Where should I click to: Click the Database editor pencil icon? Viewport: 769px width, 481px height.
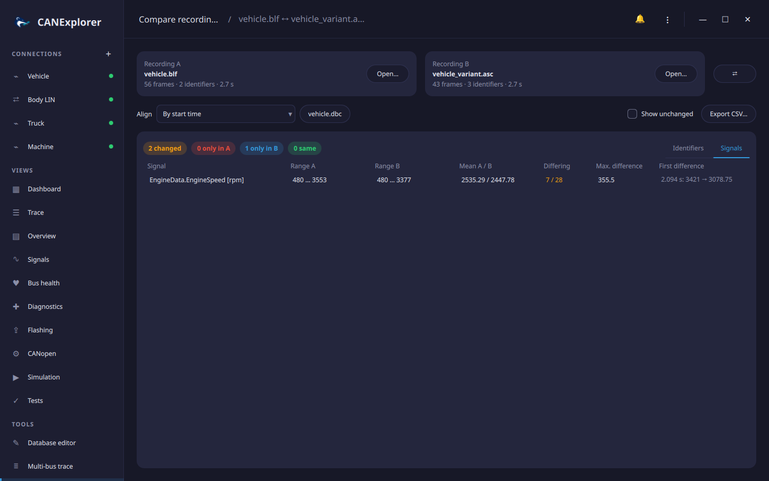(16, 443)
